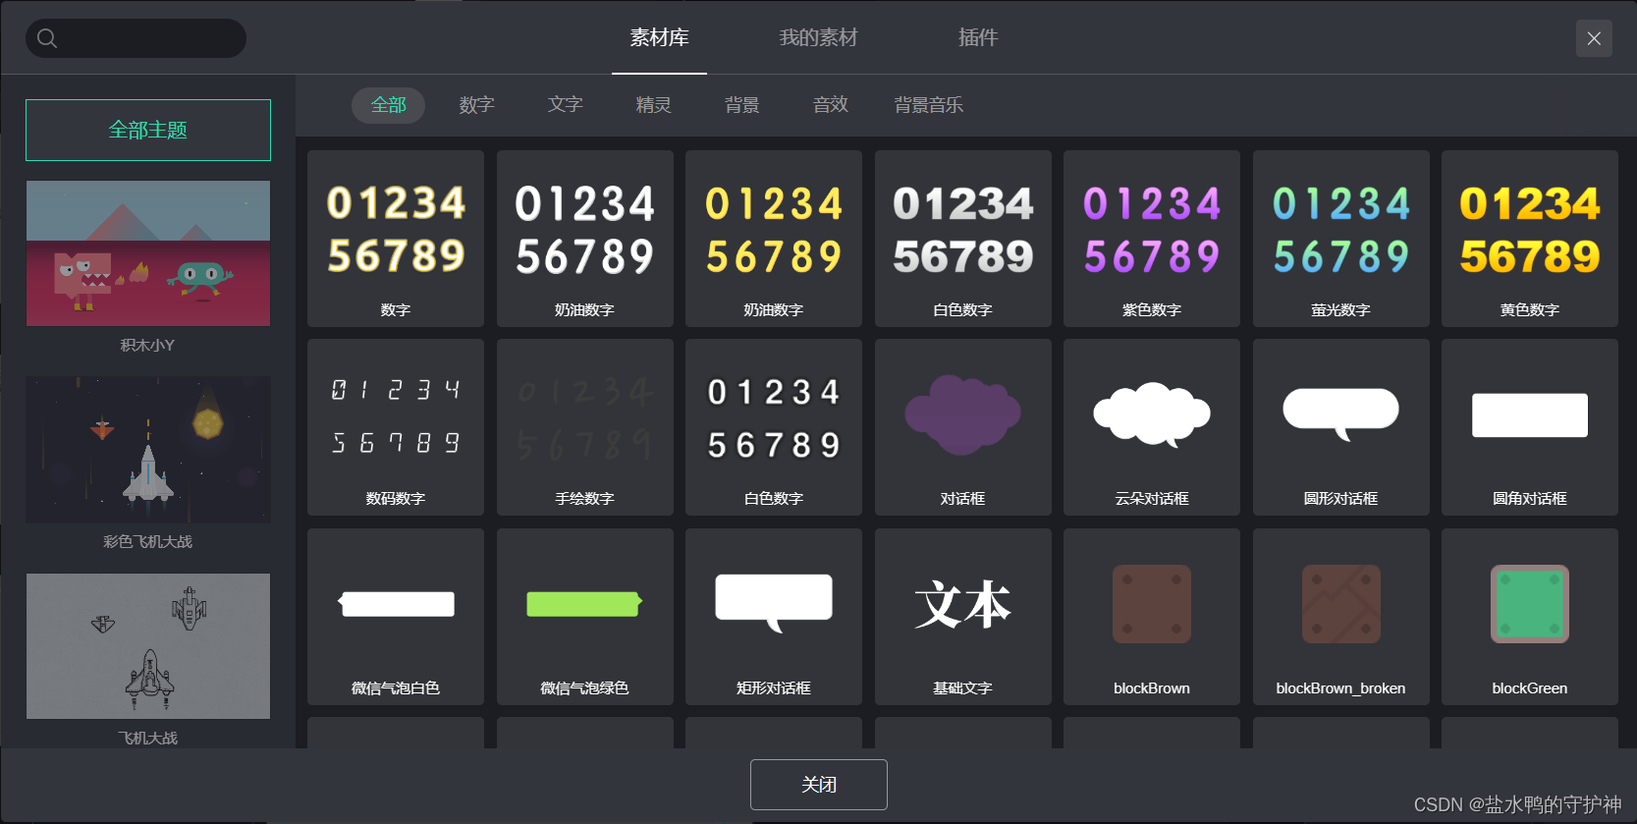Select the yellow 奶油数字 asset card
1637x824 pixels.
click(x=774, y=239)
